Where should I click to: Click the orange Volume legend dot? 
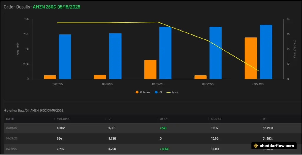pyautogui.click(x=137, y=92)
